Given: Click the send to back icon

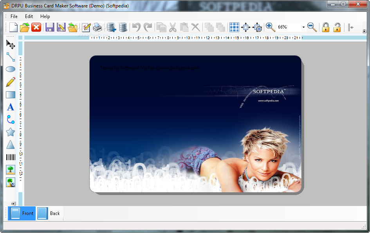Looking at the screenshot, I should click(x=221, y=27).
